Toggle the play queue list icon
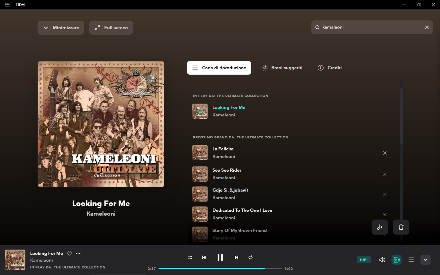The height and width of the screenshot is (275, 440). 411,260
